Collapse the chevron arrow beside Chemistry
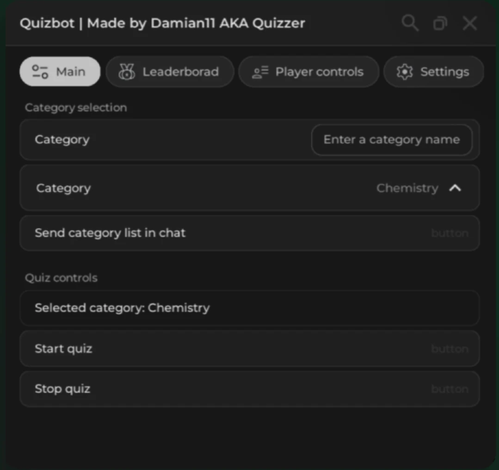 pyautogui.click(x=455, y=188)
